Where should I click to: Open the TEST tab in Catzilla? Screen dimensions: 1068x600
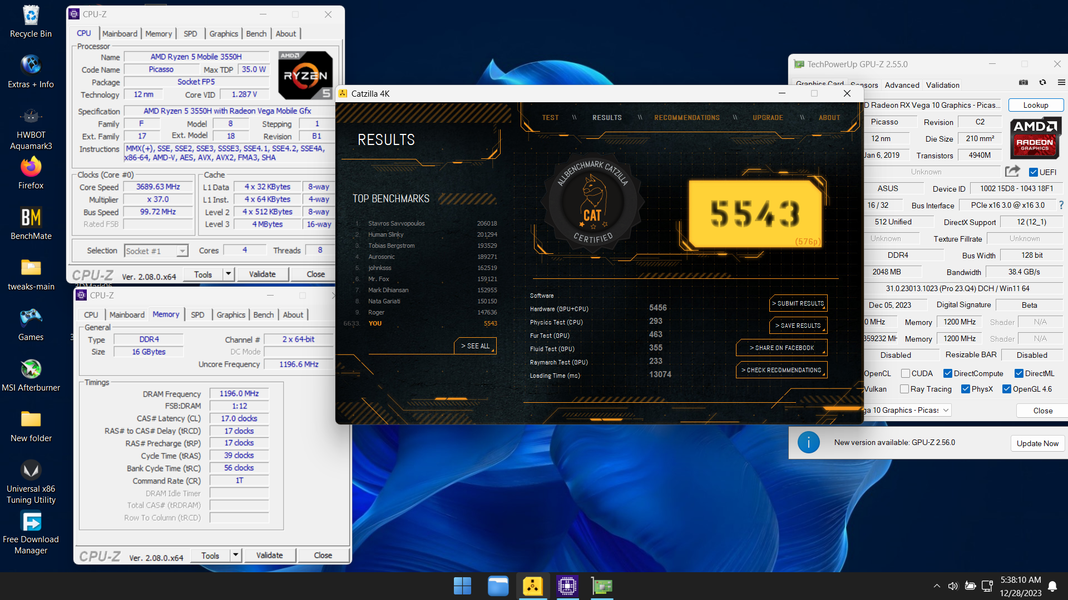(550, 118)
